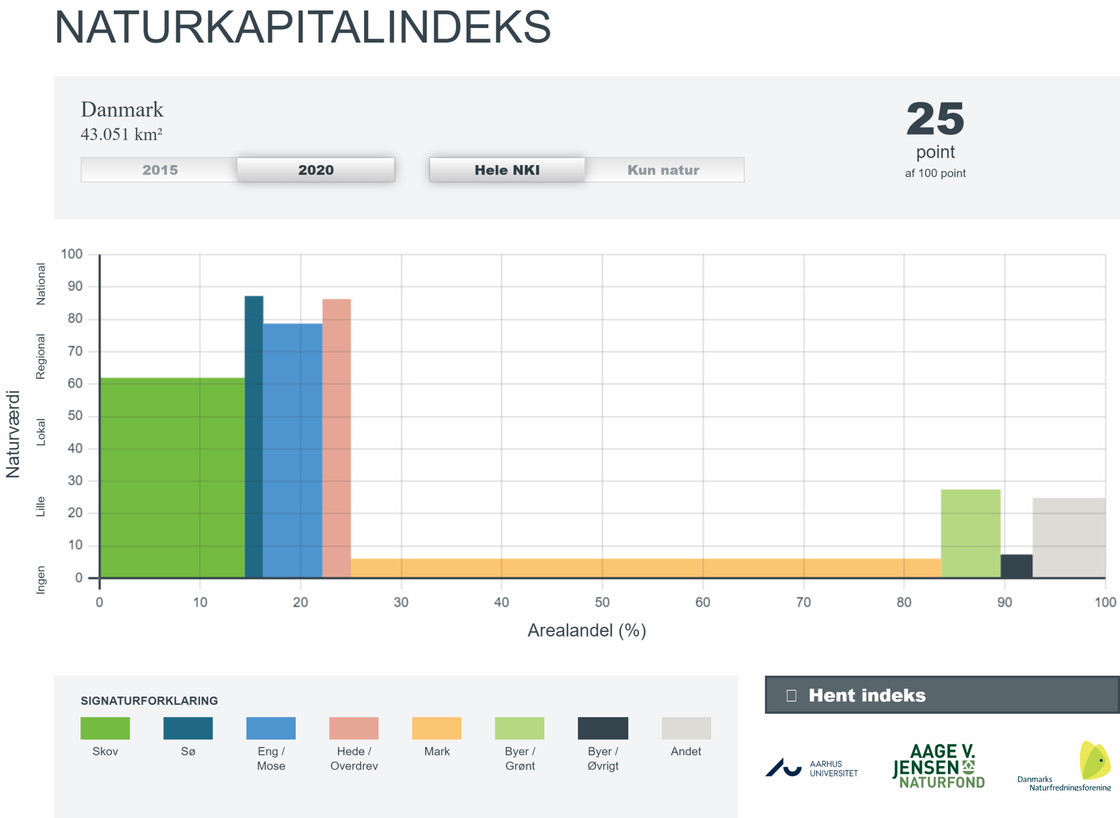This screenshot has width=1120, height=818.
Task: Click the pink Hede / Overdrev chart bar
Action: point(337,438)
